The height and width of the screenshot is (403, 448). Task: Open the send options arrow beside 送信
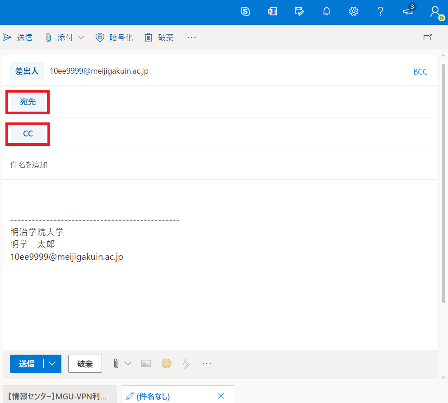point(53,364)
